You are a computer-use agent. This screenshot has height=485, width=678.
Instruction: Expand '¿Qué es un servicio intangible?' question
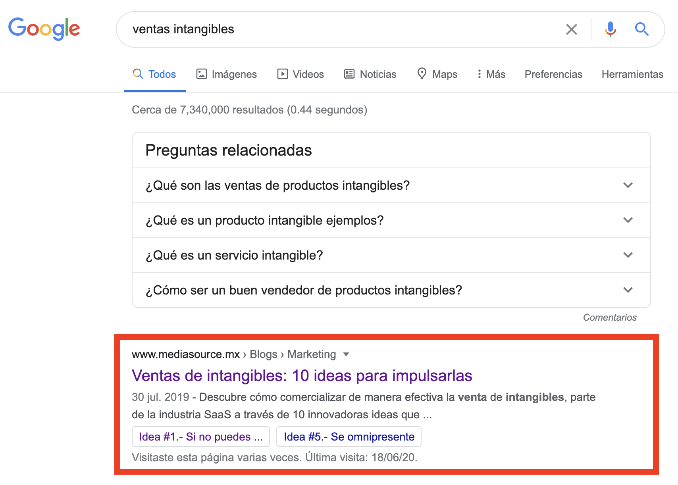(x=628, y=255)
